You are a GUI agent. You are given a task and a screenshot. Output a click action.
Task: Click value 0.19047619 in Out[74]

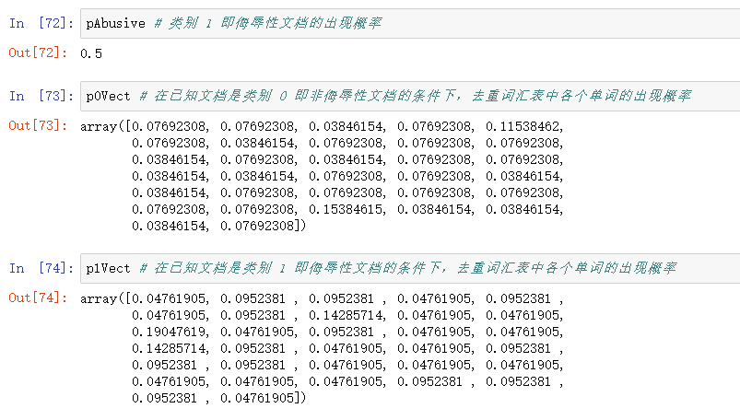[170, 332]
